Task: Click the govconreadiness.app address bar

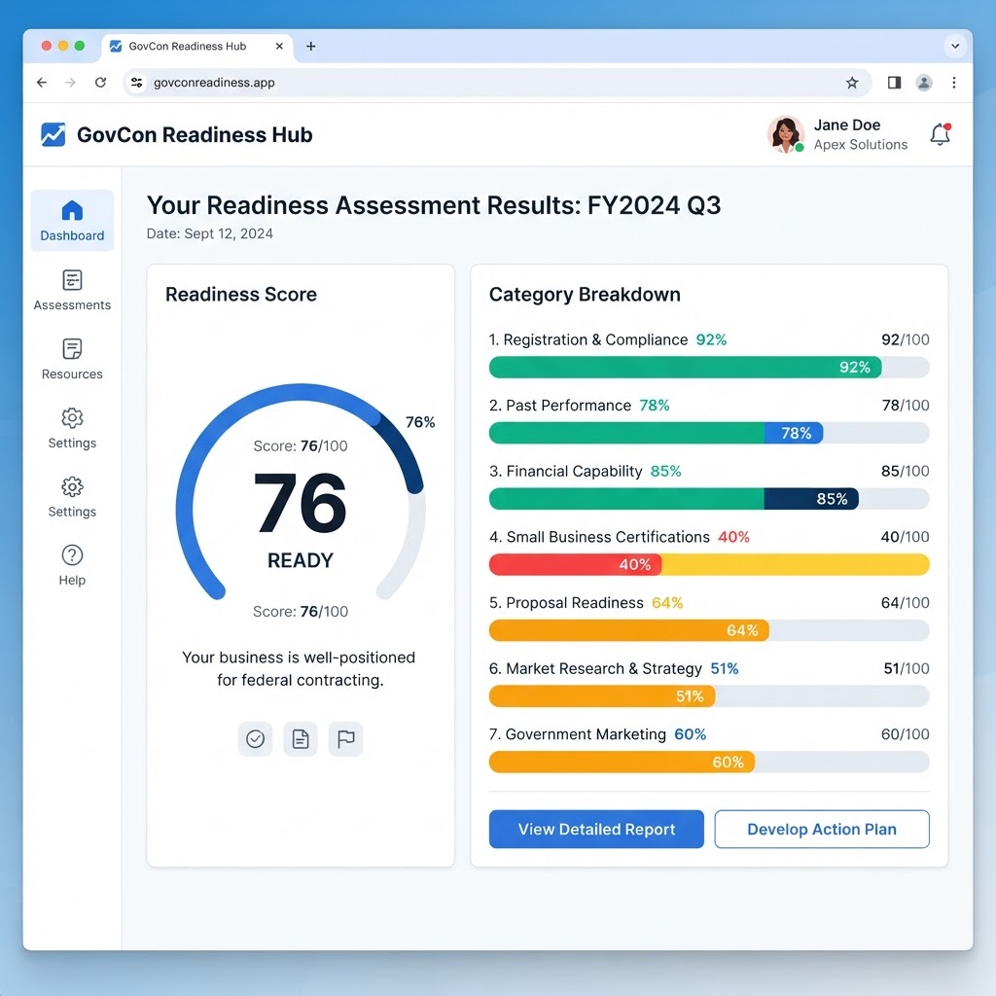Action: (497, 83)
